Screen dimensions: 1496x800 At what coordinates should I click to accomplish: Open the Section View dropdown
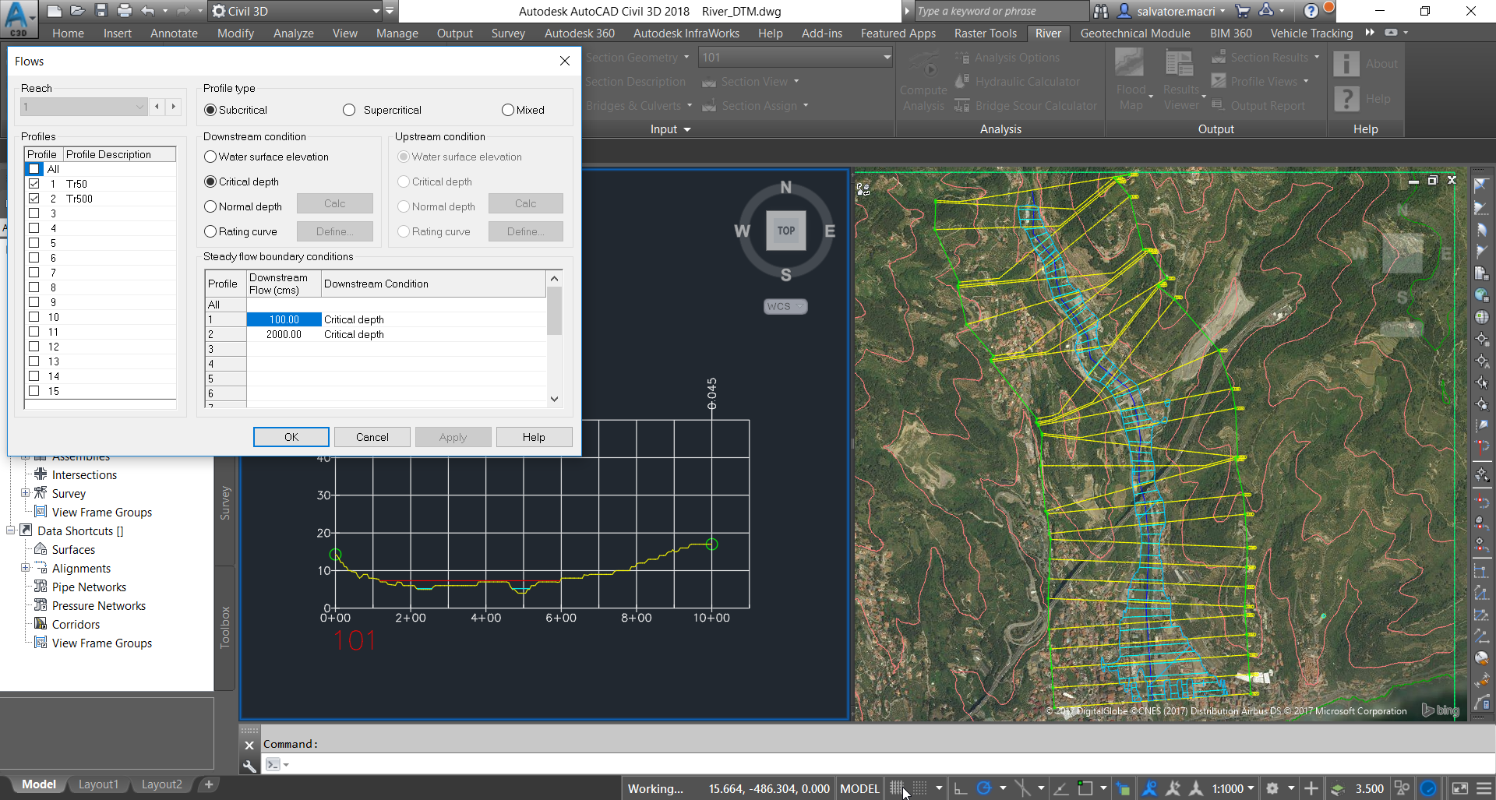(796, 81)
